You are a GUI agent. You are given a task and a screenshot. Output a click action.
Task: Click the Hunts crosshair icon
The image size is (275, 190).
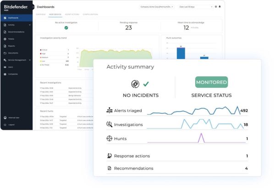pos(110,138)
